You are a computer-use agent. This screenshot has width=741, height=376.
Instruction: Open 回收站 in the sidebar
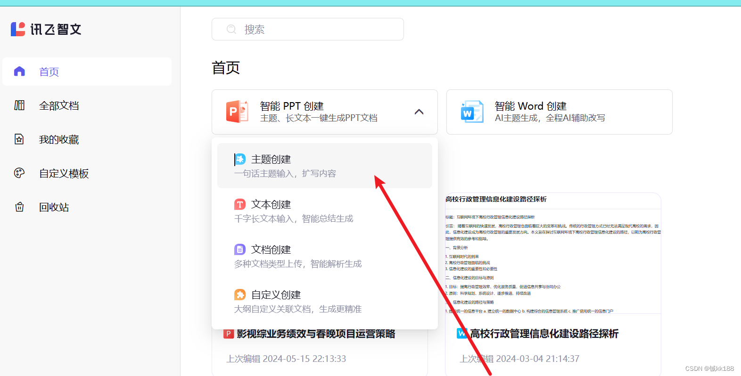coord(87,207)
